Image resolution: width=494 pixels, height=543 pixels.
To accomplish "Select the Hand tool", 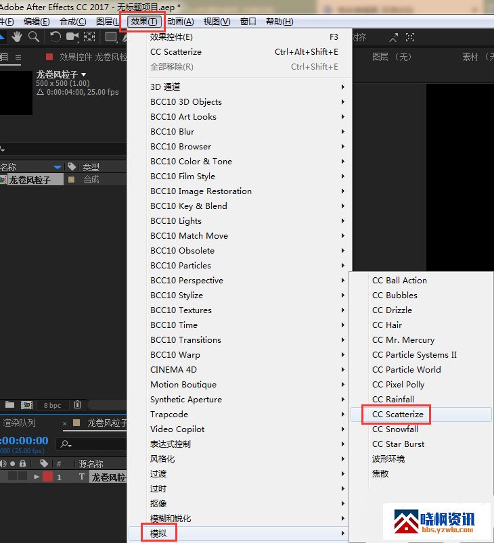I will (x=17, y=37).
